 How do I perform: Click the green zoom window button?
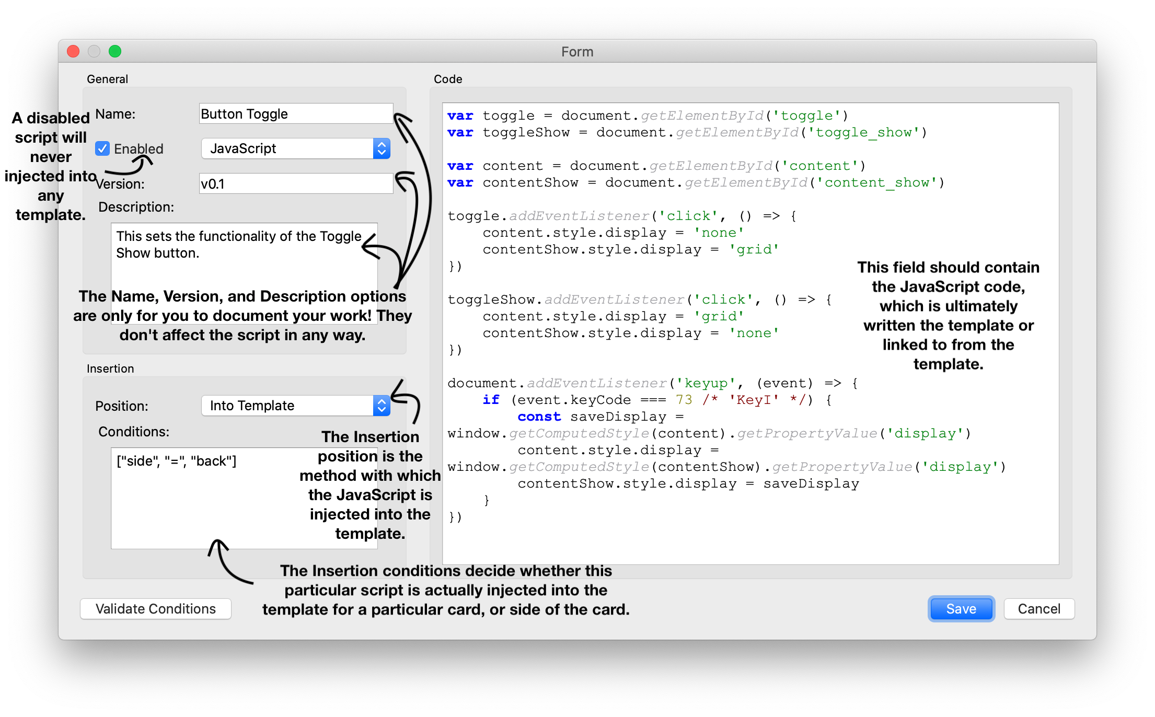(x=115, y=51)
